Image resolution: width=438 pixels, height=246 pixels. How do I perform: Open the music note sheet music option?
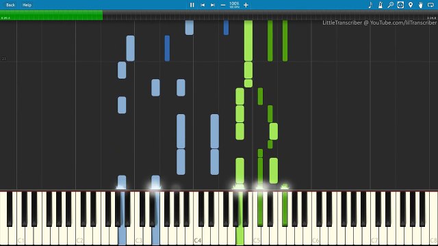click(x=370, y=5)
